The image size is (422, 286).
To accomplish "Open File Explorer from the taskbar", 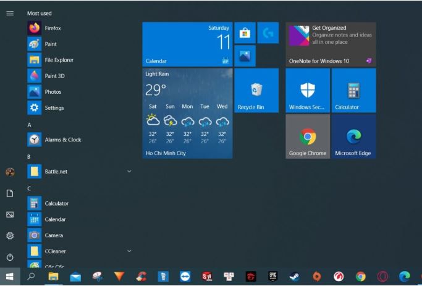I will click(53, 276).
